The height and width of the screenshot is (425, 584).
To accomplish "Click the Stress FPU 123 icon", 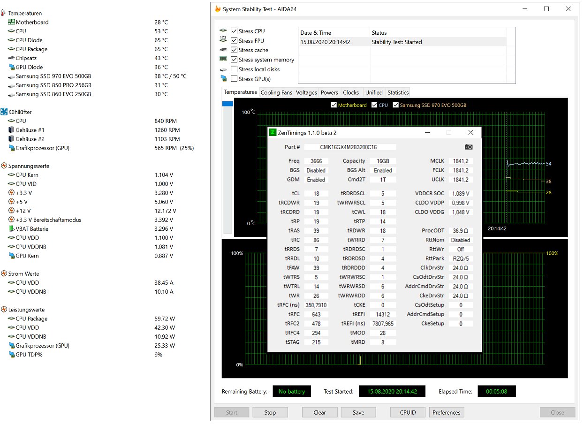I will click(223, 40).
